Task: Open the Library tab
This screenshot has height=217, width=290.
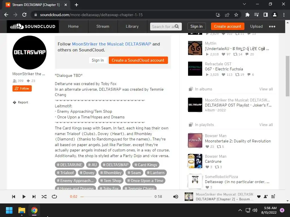Action: point(132,26)
